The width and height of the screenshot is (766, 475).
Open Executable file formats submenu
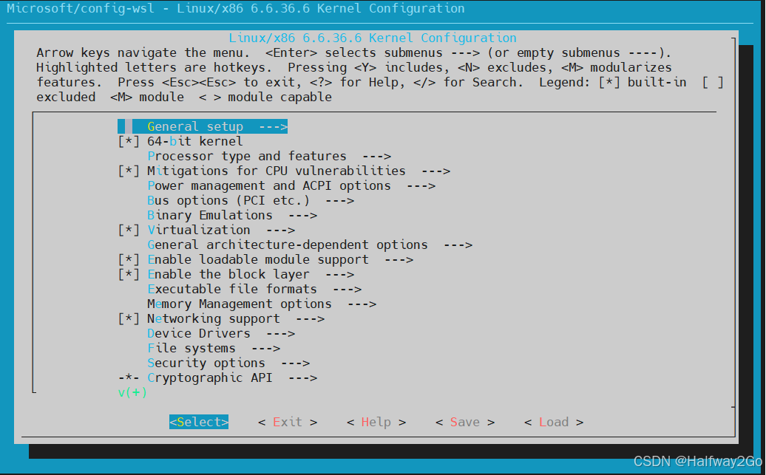(254, 289)
